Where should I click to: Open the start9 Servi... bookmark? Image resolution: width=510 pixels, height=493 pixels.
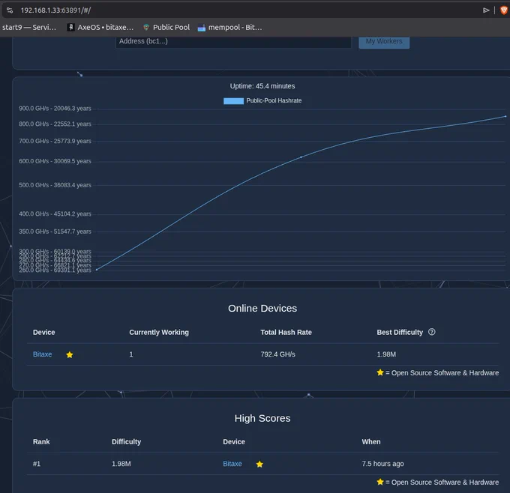pyautogui.click(x=29, y=27)
